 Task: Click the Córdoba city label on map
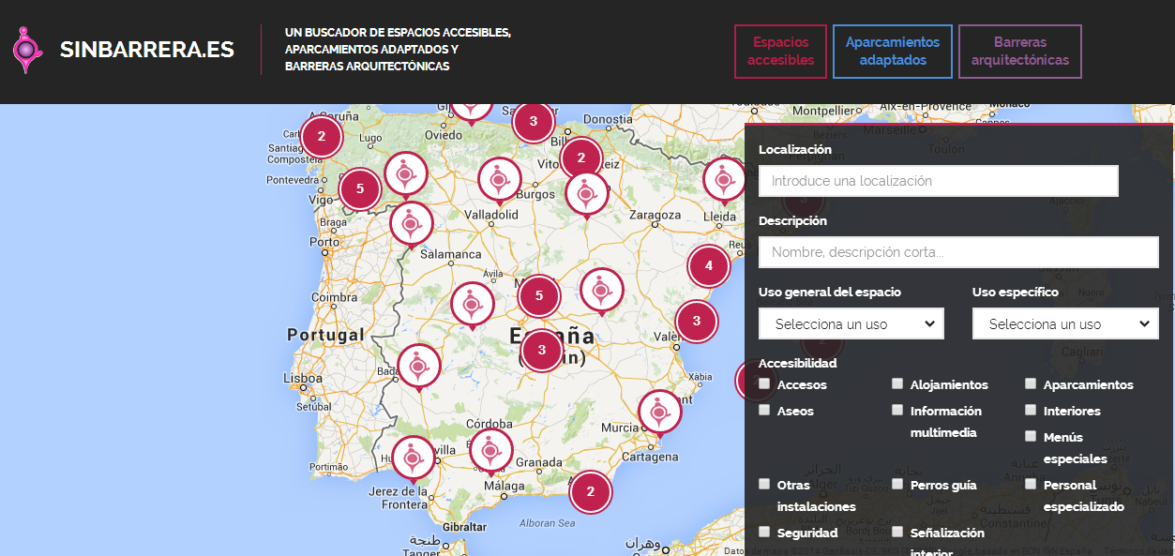point(489,422)
